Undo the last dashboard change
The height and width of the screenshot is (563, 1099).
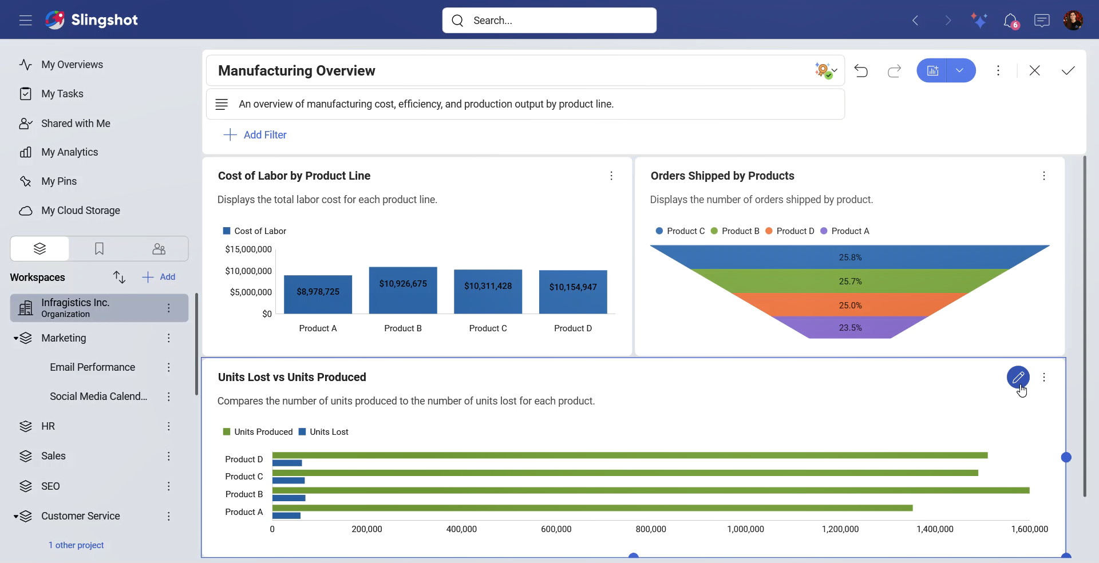(861, 70)
